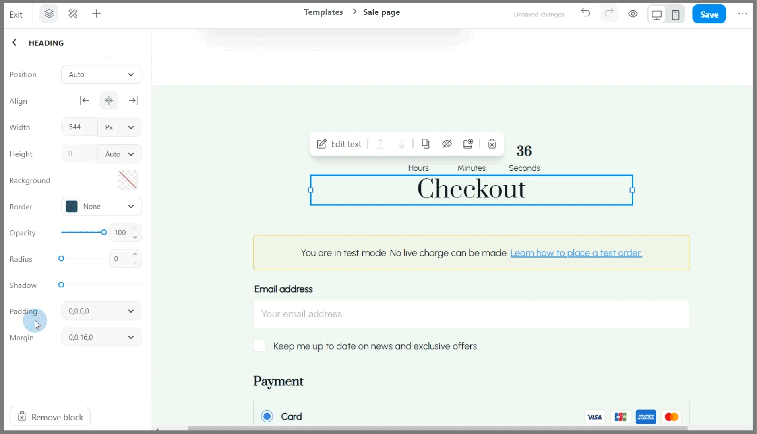This screenshot has width=757, height=434.
Task: Open the more options ellipsis menu
Action: (743, 14)
